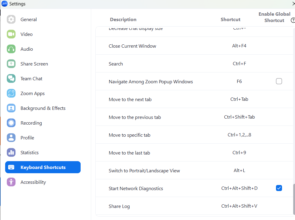Open Video settings via camera icon
The image size is (295, 220).
click(x=11, y=34)
